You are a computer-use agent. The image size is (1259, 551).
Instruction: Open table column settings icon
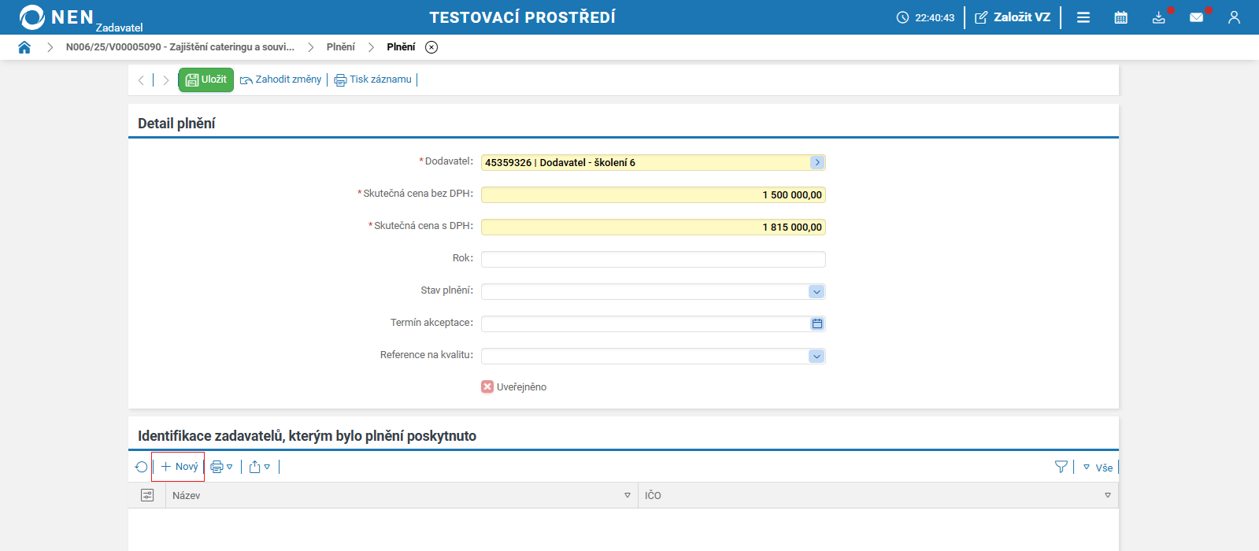pyautogui.click(x=147, y=495)
